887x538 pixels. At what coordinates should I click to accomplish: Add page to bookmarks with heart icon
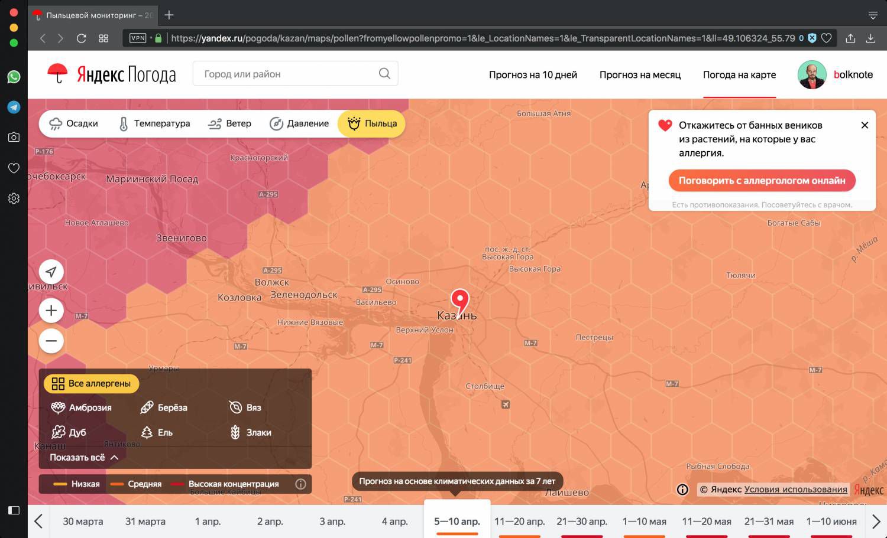click(x=827, y=38)
